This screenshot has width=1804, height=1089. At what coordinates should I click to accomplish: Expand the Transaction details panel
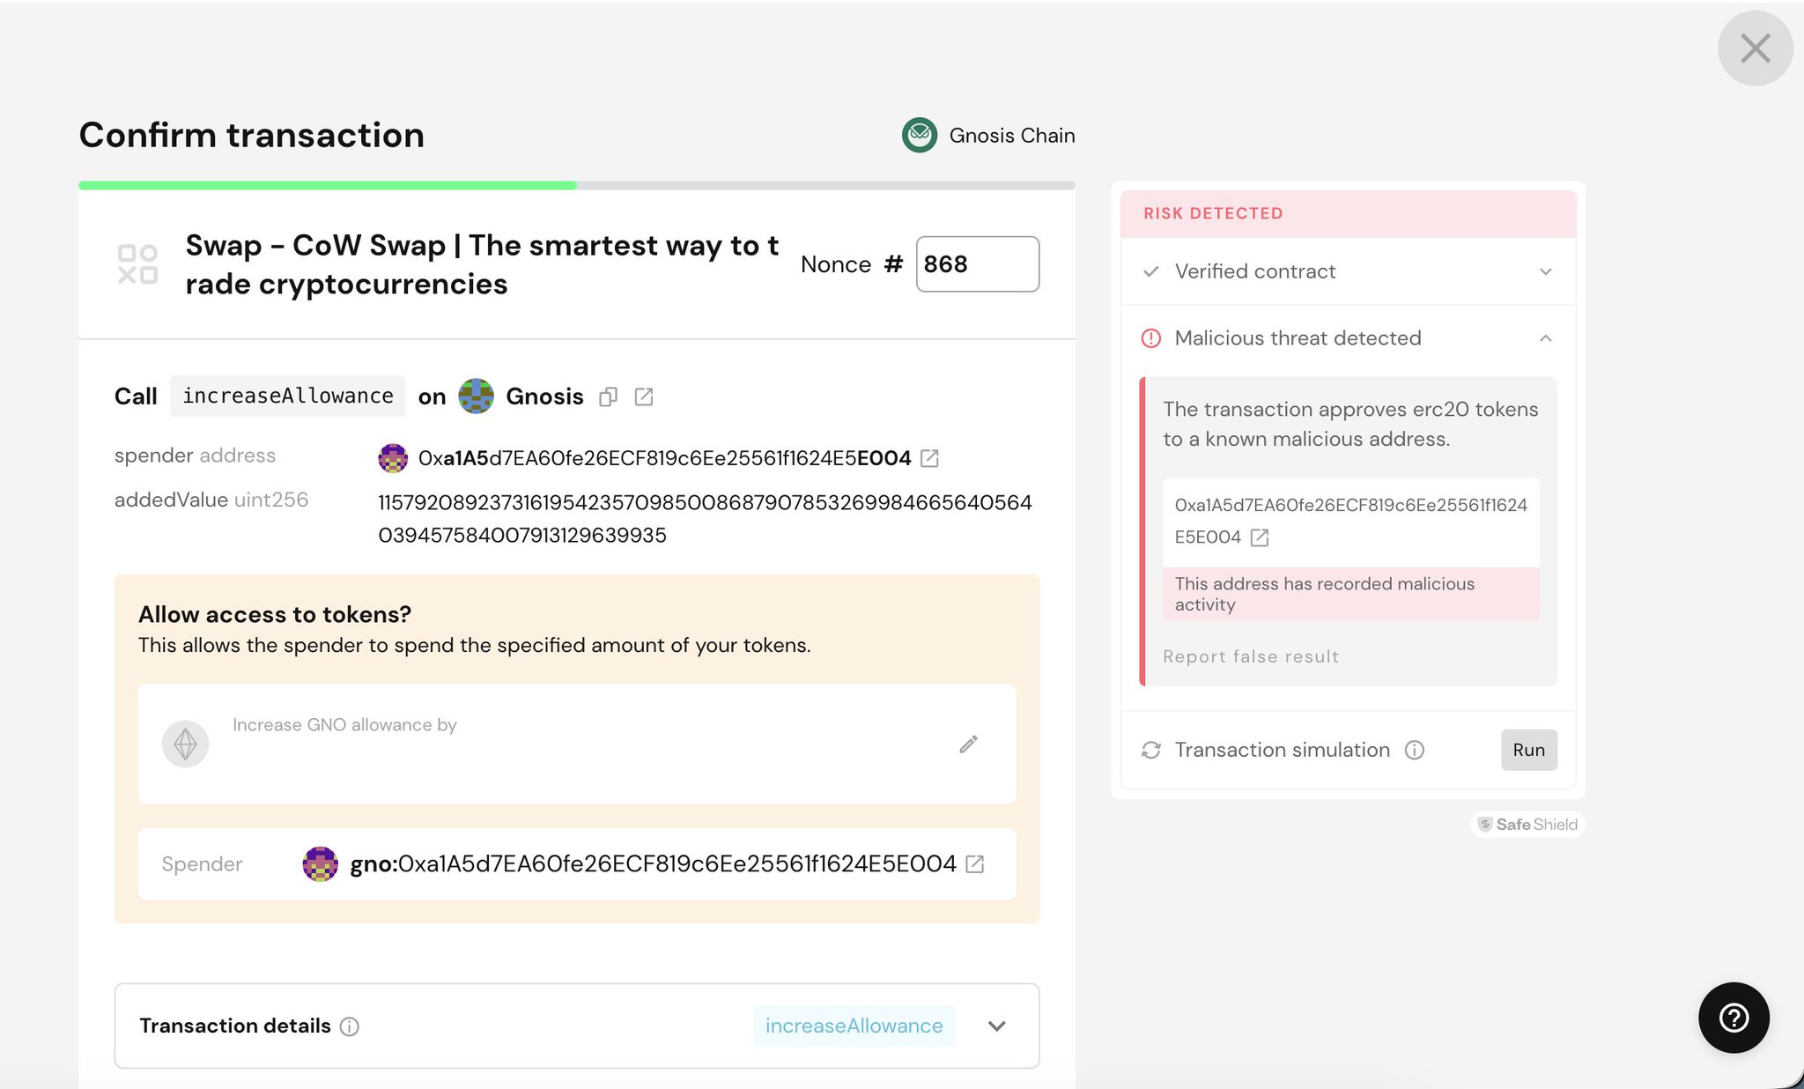point(997,1026)
